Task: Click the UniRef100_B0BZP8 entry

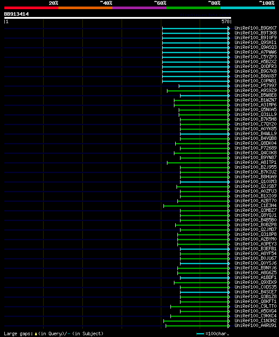Action: (255, 225)
